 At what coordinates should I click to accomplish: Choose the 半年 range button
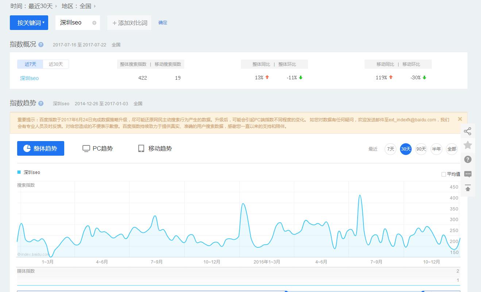tap(436, 149)
